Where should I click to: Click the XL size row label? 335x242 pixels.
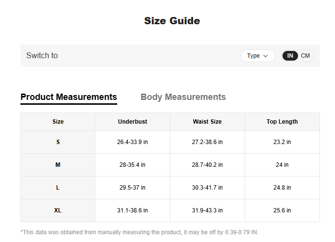[x=58, y=210]
